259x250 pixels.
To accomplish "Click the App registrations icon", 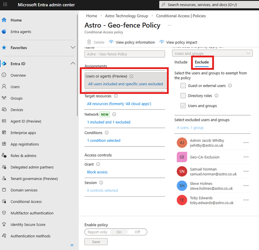I will [4, 144].
